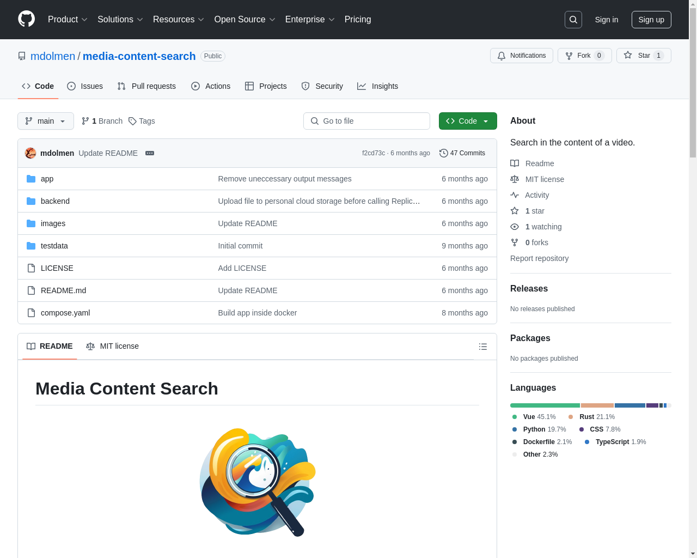Viewport: 697px width, 558px height.
Task: Select the Code repository tab
Action: point(38,86)
